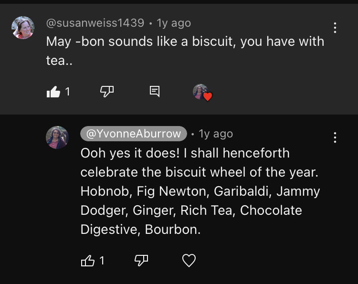Click the @YvonneAburrow channel badge
358x284 pixels.
pos(134,134)
